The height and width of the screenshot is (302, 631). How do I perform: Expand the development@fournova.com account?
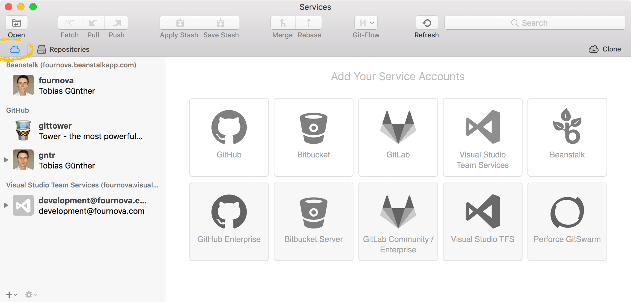click(6, 205)
